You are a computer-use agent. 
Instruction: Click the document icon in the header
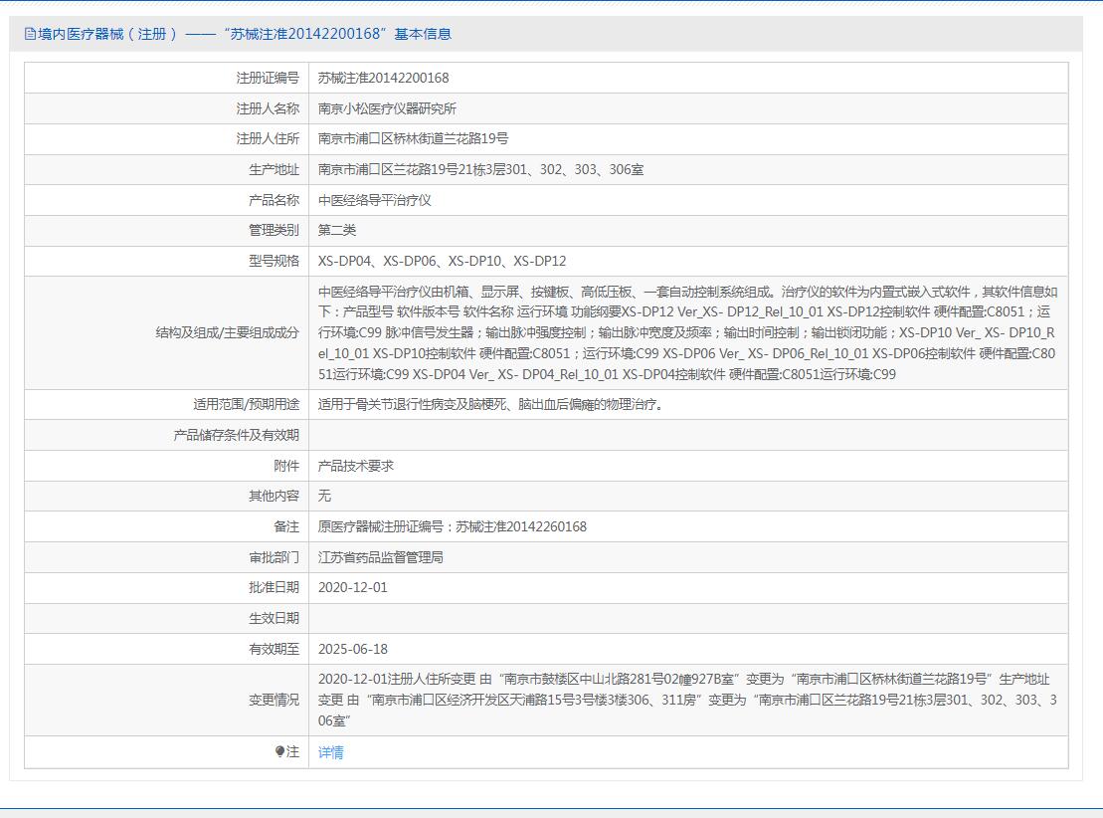(x=29, y=34)
